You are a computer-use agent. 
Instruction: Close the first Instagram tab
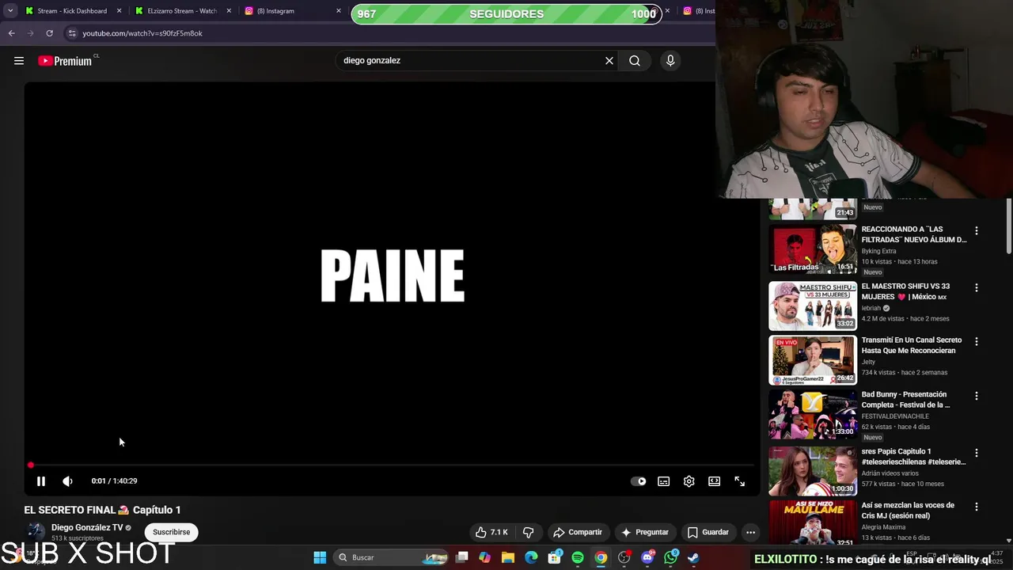pos(339,11)
